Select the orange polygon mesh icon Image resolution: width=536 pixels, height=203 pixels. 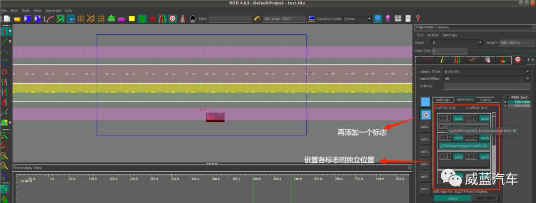[91, 19]
